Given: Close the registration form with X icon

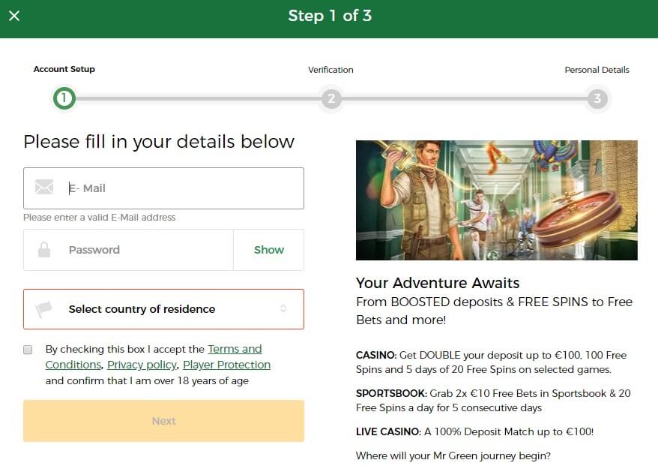Looking at the screenshot, I should click(14, 16).
